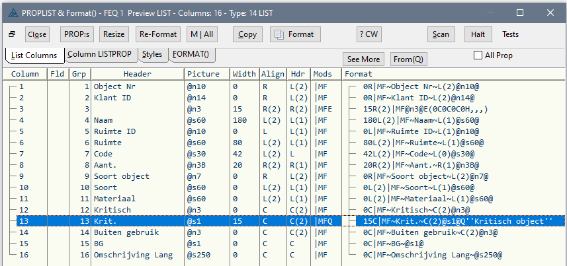Click the Re-Format button
The width and height of the screenshot is (567, 266).
157,34
